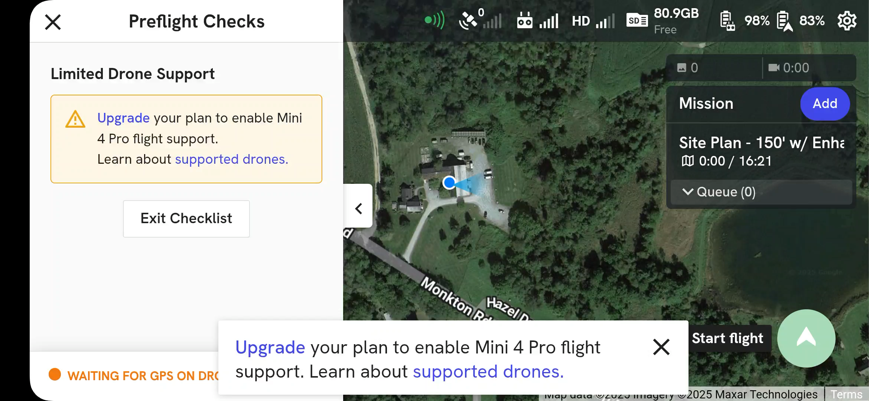Tap the video recording timer icon
Screen dimensions: 869x401
click(x=774, y=68)
